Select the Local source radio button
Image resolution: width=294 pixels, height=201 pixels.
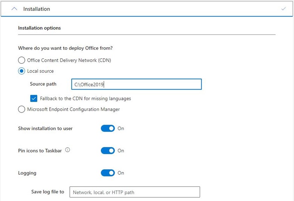[21, 71]
